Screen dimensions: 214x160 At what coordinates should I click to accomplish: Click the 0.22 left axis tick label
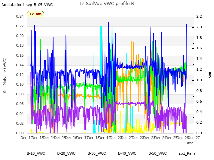(20, 26)
